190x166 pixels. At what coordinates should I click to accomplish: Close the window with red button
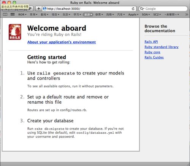4,2
